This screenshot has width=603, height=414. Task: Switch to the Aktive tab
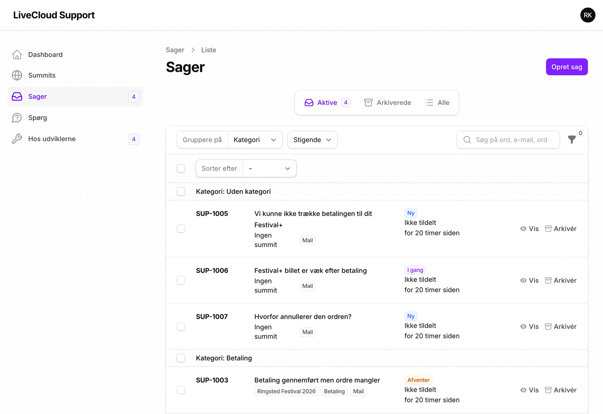[x=327, y=103]
